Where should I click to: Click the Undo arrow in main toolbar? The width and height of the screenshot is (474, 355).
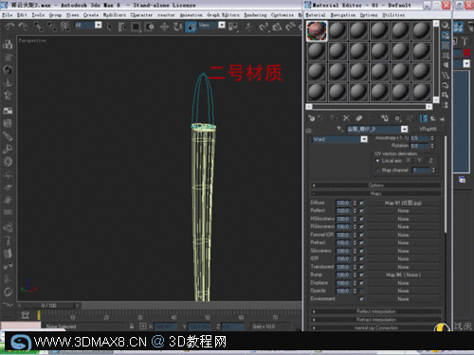tap(9, 27)
